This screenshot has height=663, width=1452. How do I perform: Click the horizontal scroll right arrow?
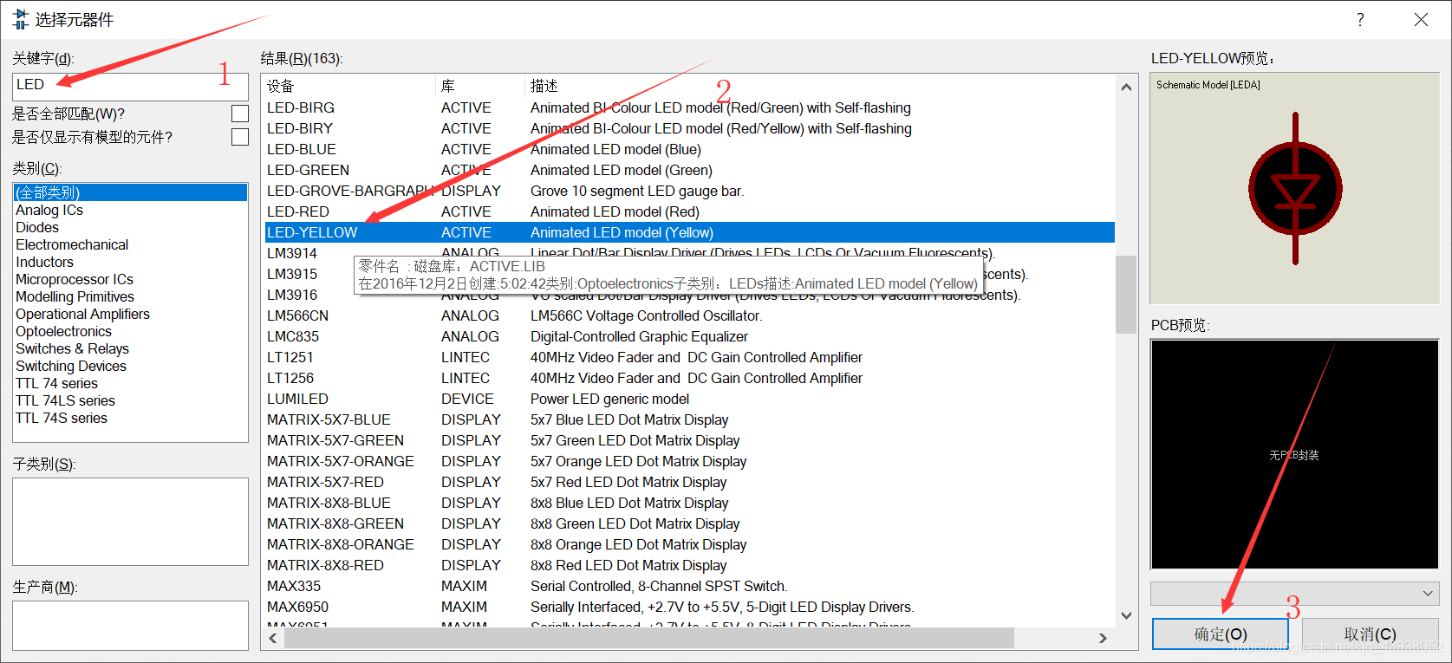1103,638
